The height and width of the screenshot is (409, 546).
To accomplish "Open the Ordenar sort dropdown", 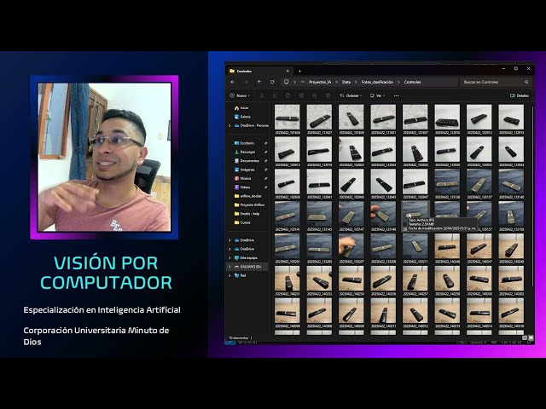I will click(x=351, y=95).
